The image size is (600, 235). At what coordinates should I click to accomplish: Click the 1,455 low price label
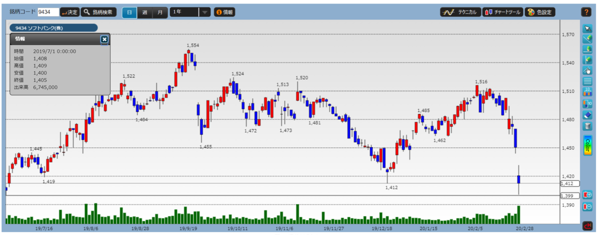(205, 147)
